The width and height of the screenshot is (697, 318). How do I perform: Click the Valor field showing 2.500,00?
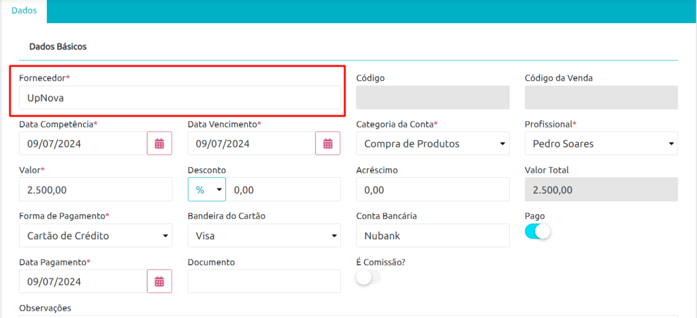(x=95, y=190)
